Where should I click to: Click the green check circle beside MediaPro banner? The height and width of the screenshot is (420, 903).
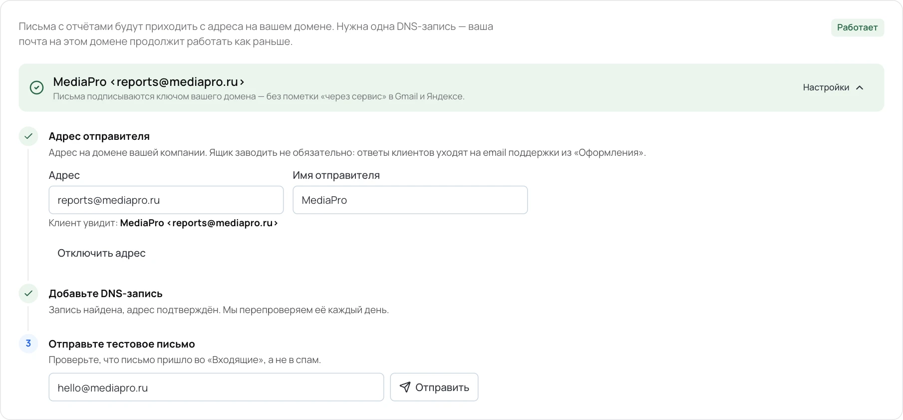pyautogui.click(x=36, y=88)
